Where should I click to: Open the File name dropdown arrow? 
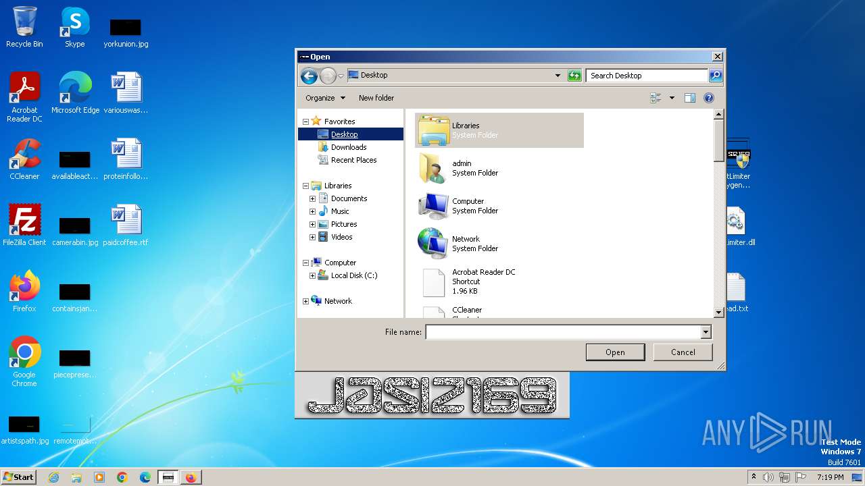tap(706, 332)
